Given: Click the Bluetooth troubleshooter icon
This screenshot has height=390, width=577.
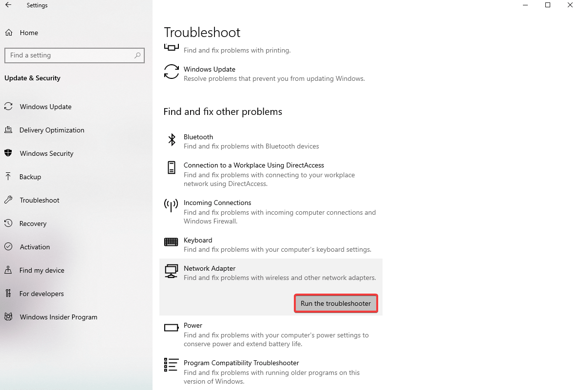Looking at the screenshot, I should point(172,140).
